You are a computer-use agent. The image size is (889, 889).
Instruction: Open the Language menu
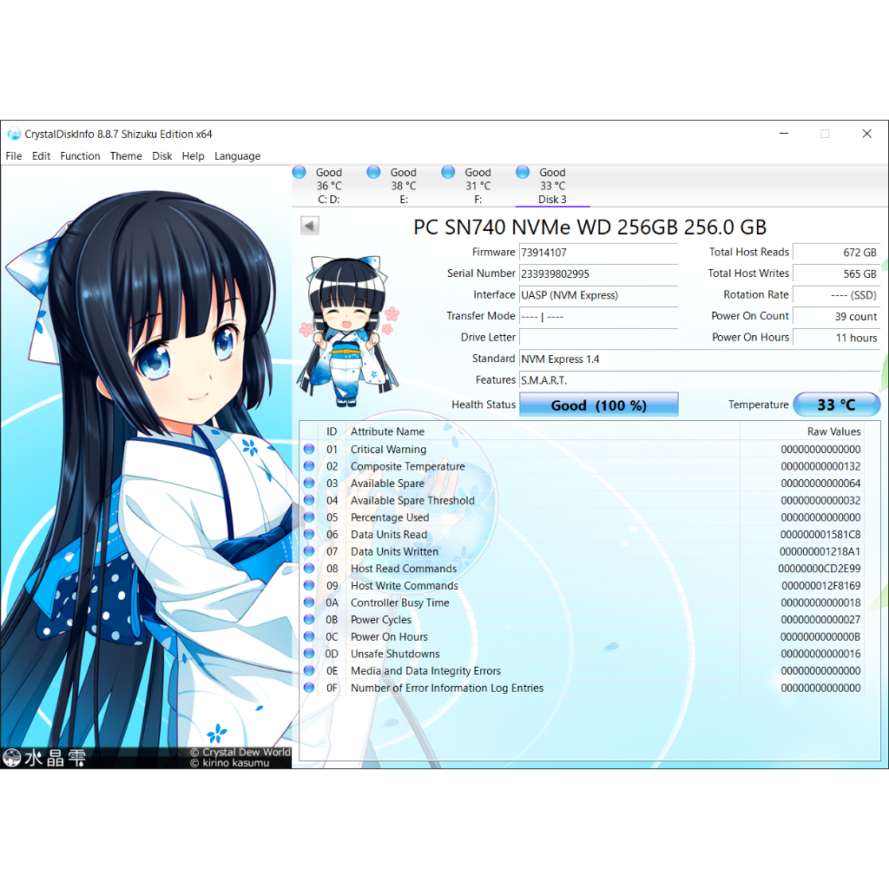tap(237, 156)
